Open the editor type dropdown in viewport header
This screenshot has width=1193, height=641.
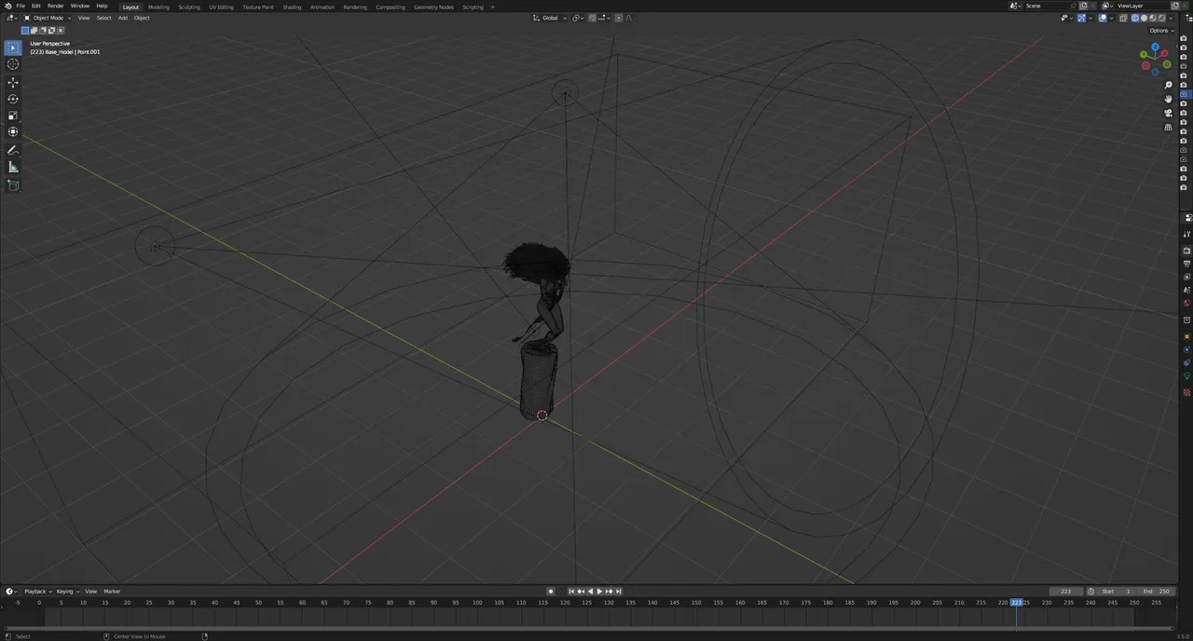click(x=11, y=18)
